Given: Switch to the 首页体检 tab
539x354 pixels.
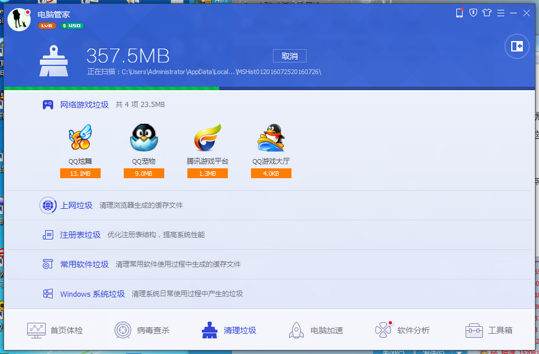Looking at the screenshot, I should [x=55, y=330].
